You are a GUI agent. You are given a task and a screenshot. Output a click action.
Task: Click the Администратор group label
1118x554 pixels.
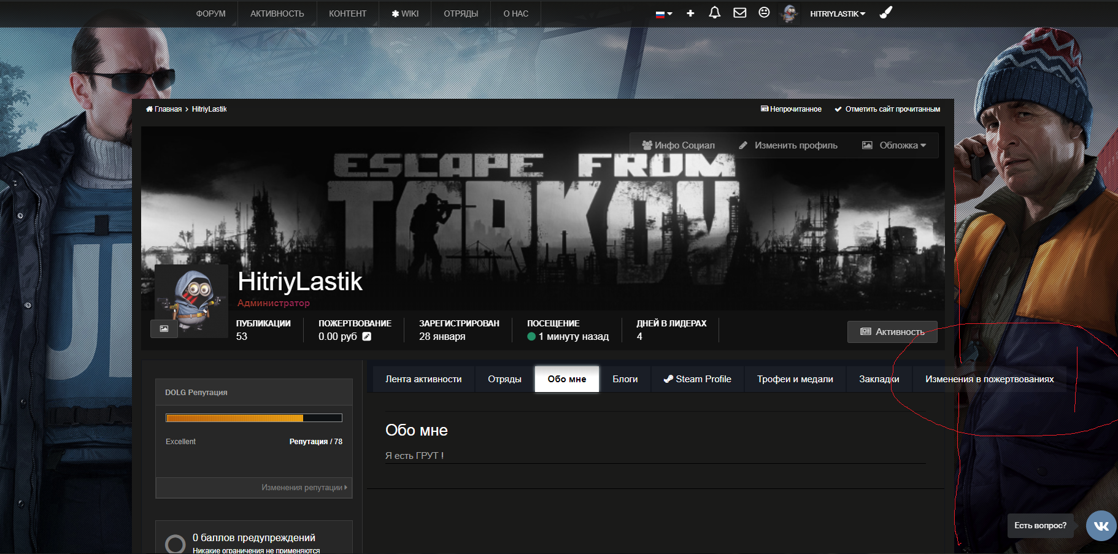[x=274, y=303]
